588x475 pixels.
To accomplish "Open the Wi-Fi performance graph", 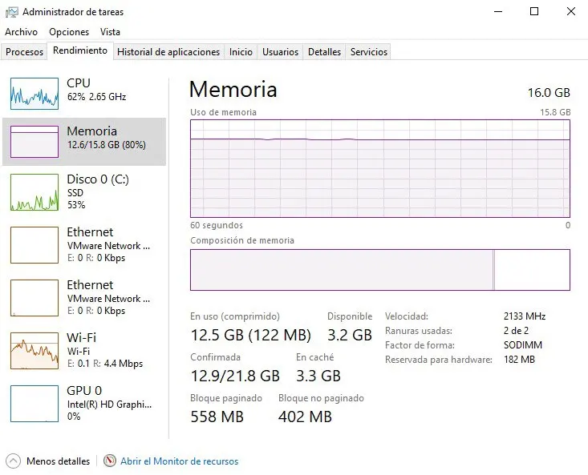I will point(34,350).
